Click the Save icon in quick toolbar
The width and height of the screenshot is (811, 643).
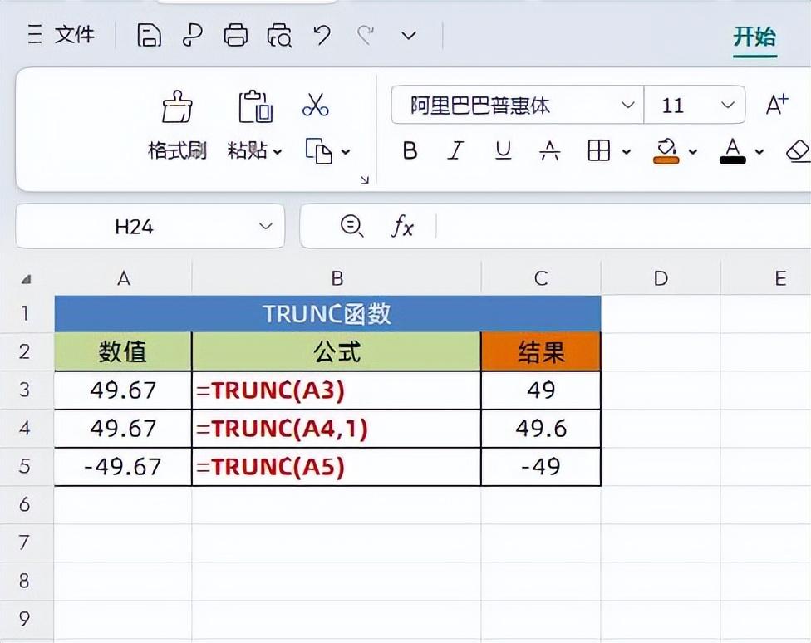point(149,36)
